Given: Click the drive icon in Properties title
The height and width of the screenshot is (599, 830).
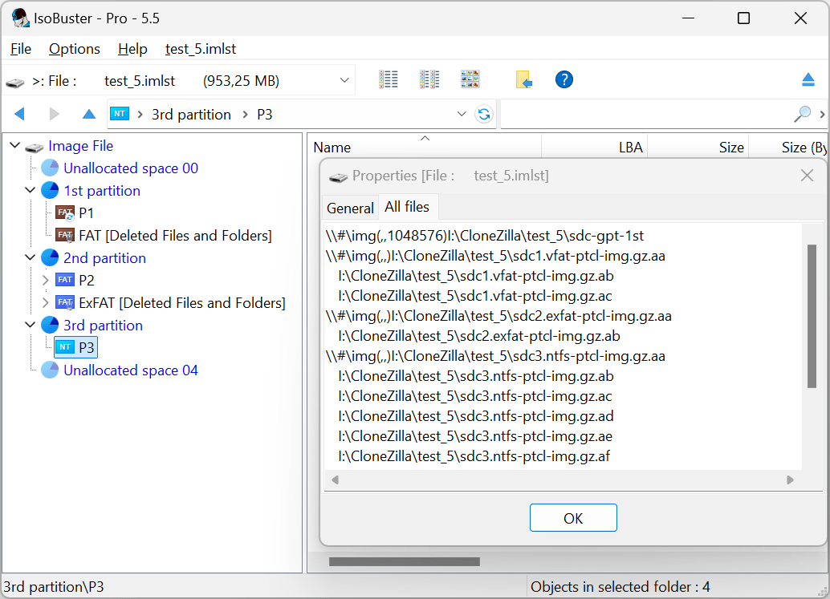Looking at the screenshot, I should point(338,176).
